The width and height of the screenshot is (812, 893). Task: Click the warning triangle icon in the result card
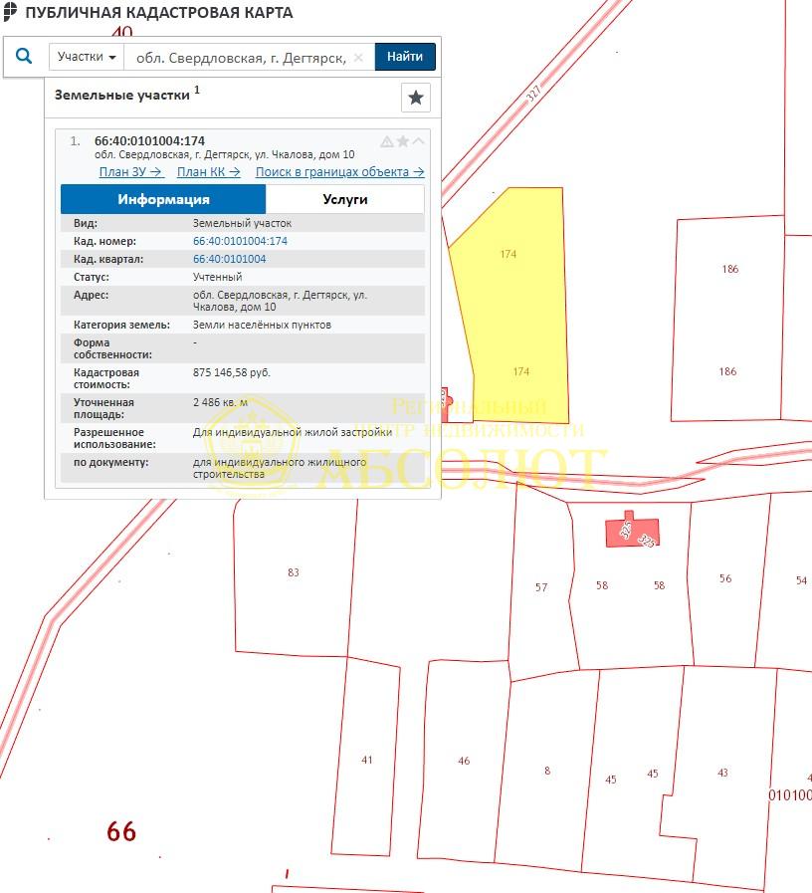(387, 141)
